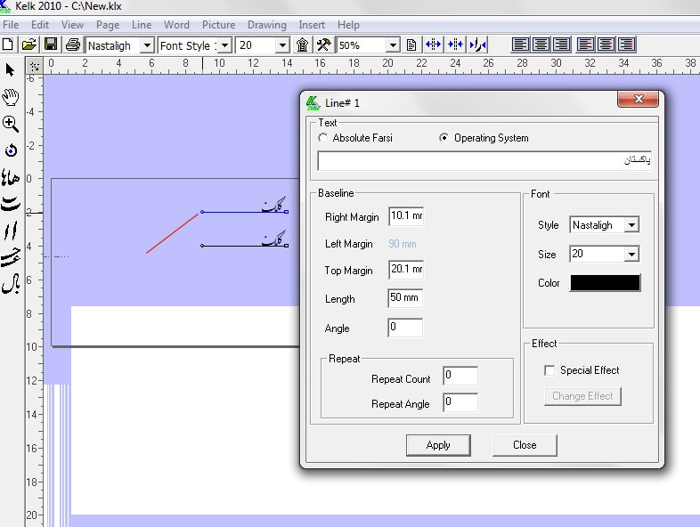Apply first alignment icon in second group
The image size is (700, 527).
(x=585, y=45)
